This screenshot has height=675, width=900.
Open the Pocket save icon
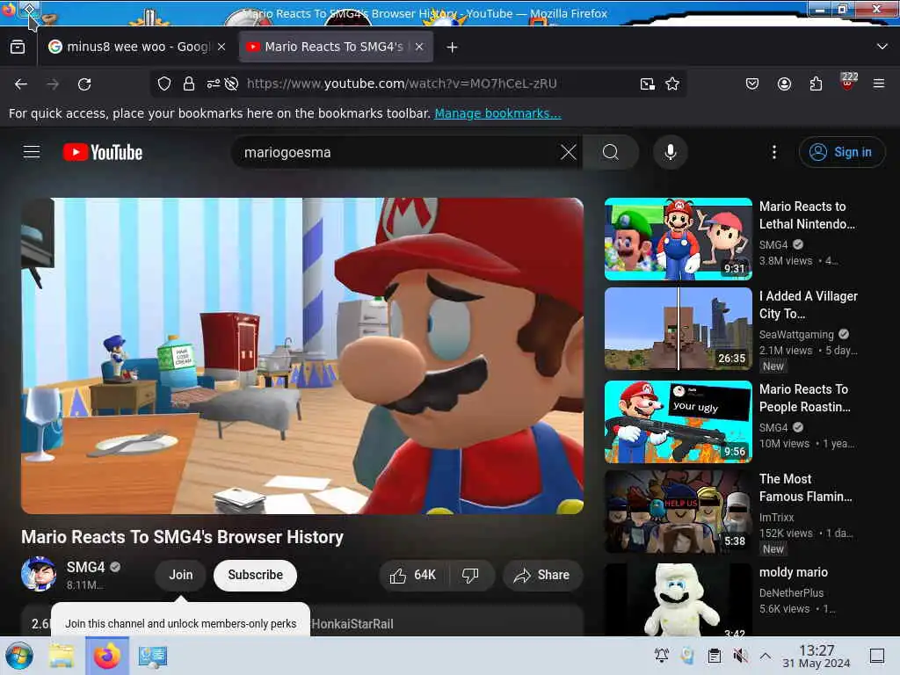point(752,83)
